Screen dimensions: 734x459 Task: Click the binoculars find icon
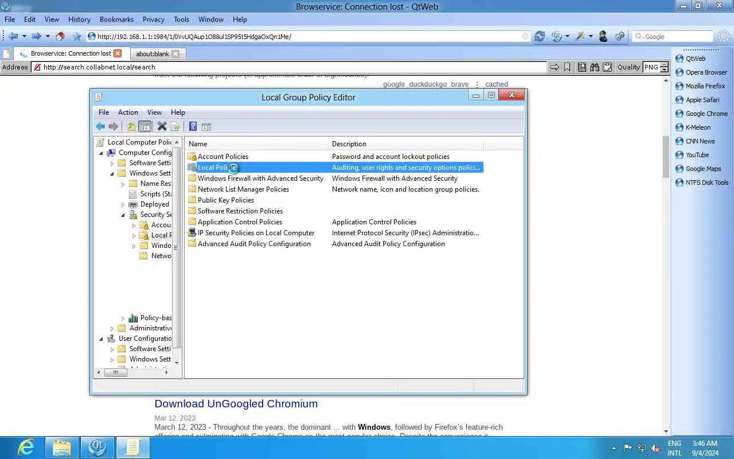[x=595, y=67]
